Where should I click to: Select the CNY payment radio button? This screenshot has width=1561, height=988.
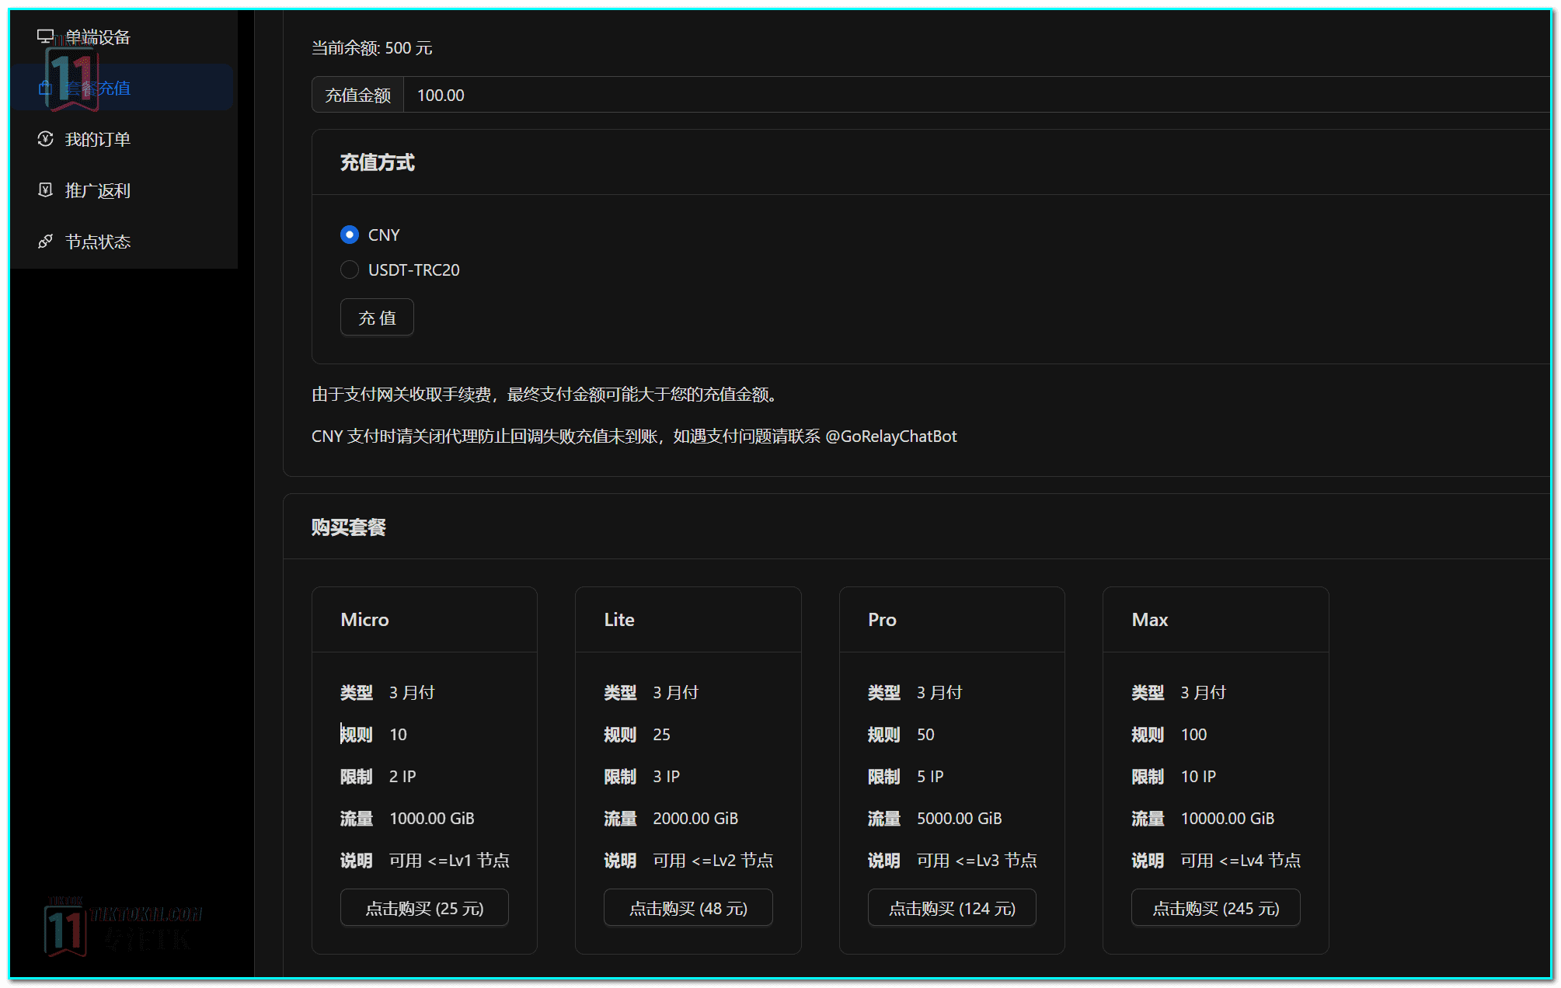tap(350, 235)
